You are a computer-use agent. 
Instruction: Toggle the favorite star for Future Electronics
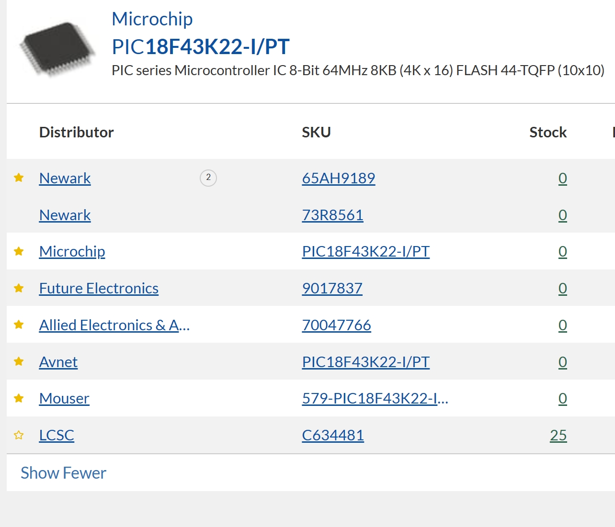[x=19, y=288]
